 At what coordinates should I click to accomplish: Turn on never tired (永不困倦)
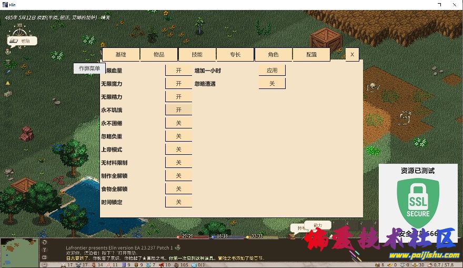[178, 123]
